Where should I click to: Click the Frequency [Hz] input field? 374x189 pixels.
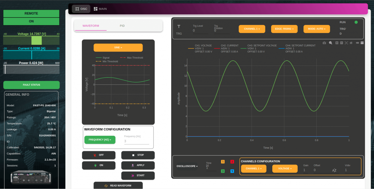click(x=136, y=141)
